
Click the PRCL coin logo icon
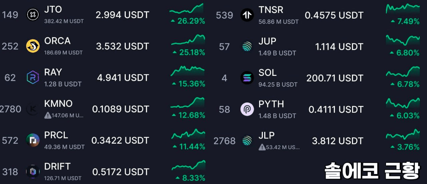click(x=33, y=140)
